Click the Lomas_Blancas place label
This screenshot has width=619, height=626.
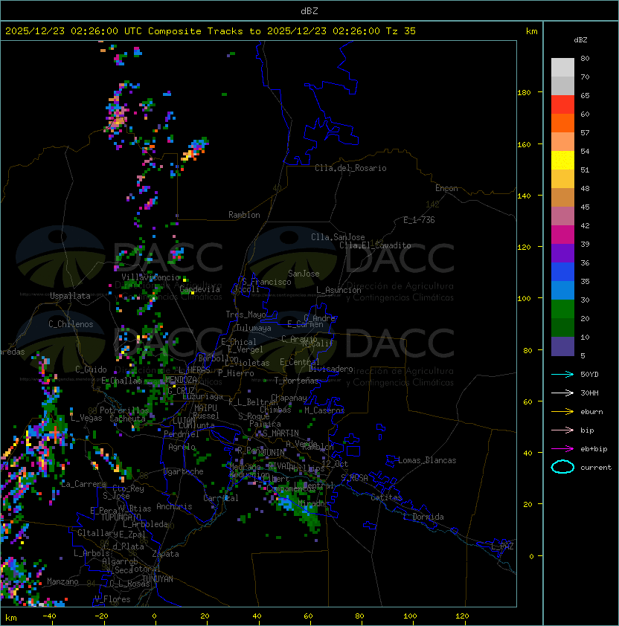pyautogui.click(x=427, y=460)
